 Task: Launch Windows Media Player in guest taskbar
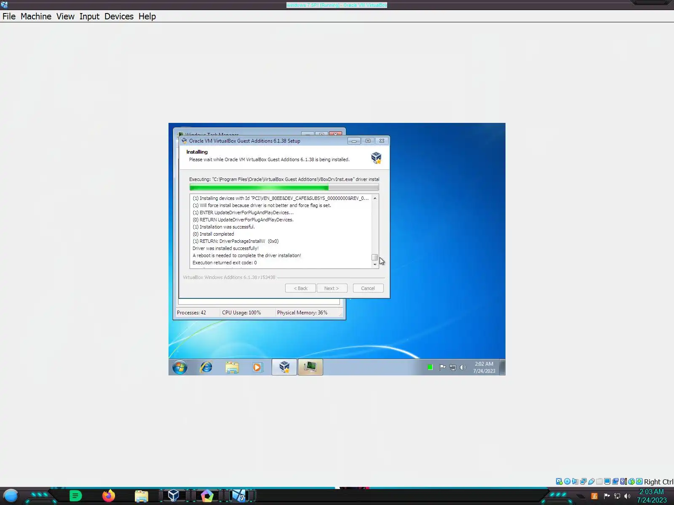pyautogui.click(x=257, y=367)
